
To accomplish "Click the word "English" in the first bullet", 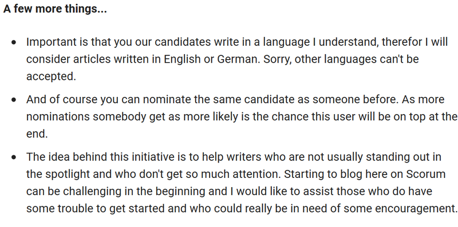I will click(182, 59).
